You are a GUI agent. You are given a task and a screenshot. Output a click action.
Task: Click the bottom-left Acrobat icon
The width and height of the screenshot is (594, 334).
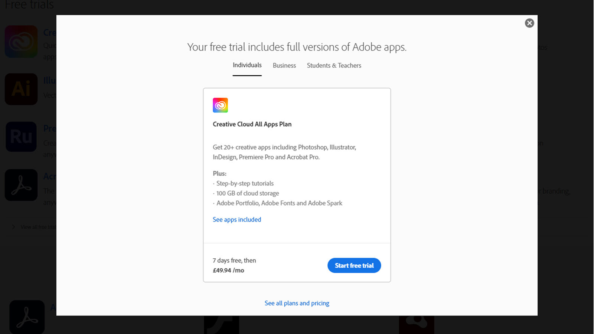[27, 317]
